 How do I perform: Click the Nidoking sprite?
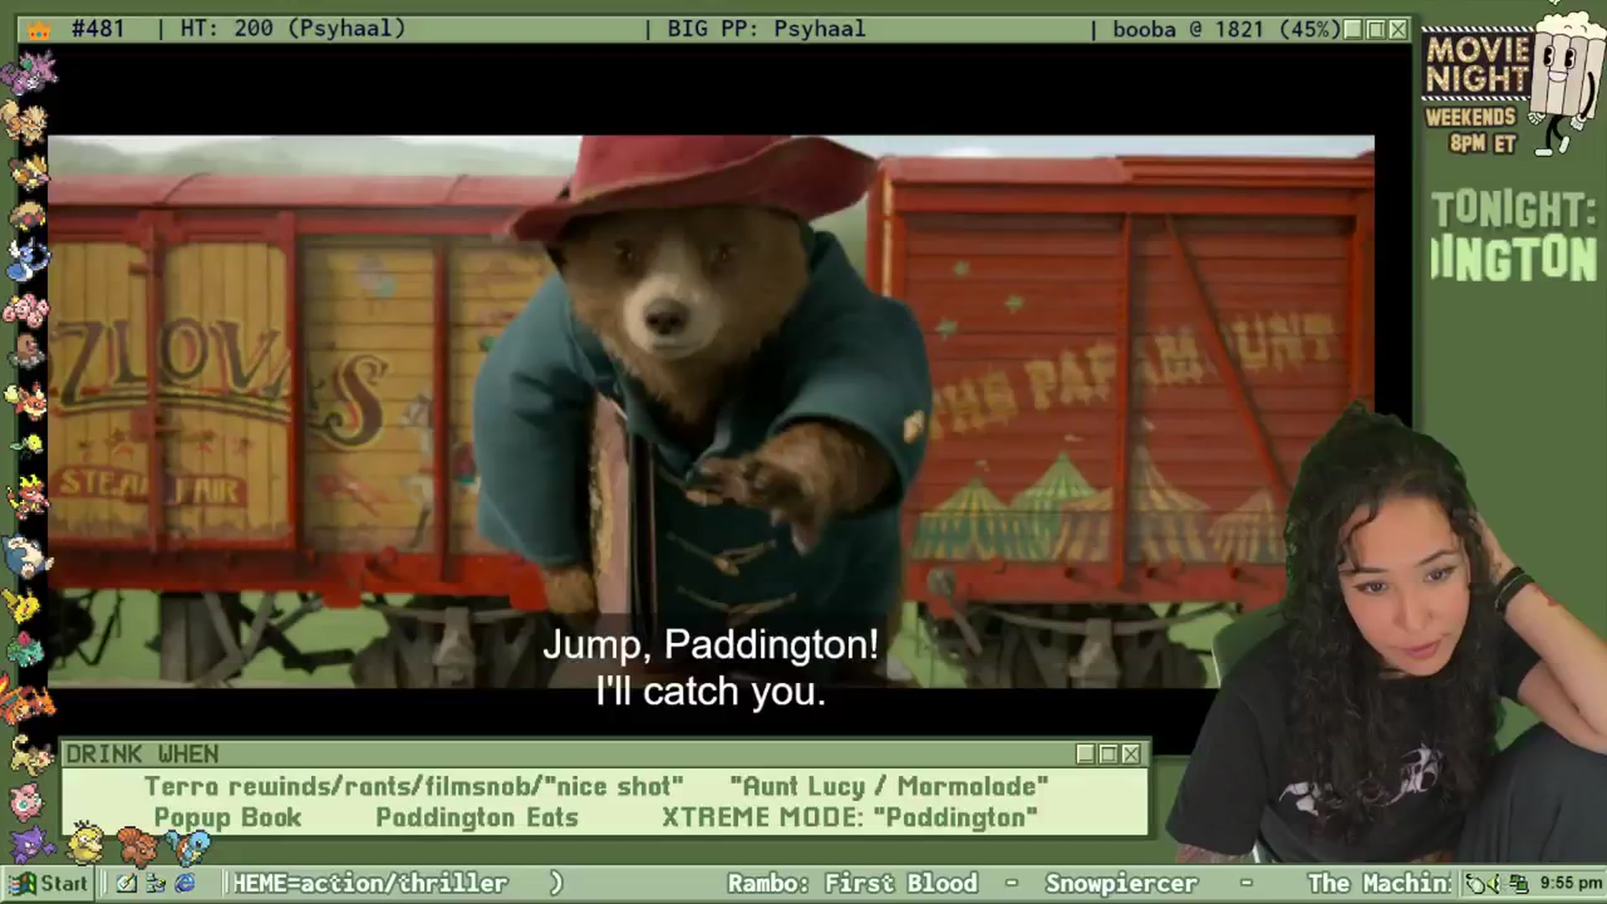(x=28, y=71)
